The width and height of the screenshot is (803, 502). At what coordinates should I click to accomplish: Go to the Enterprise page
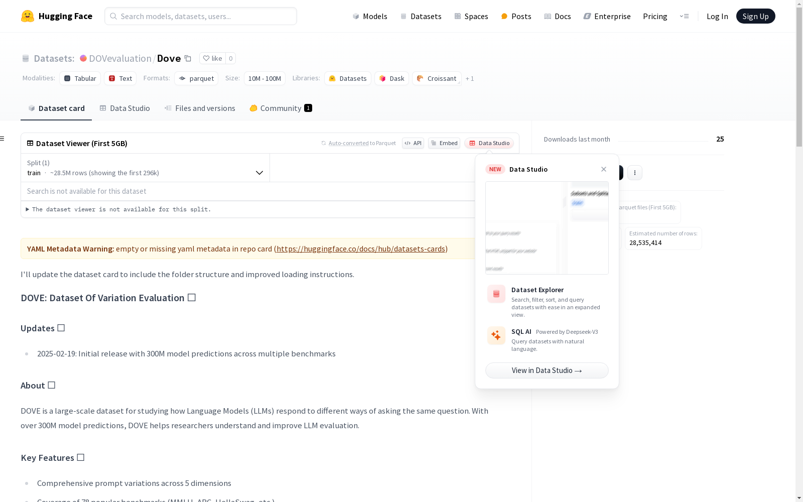point(607,16)
